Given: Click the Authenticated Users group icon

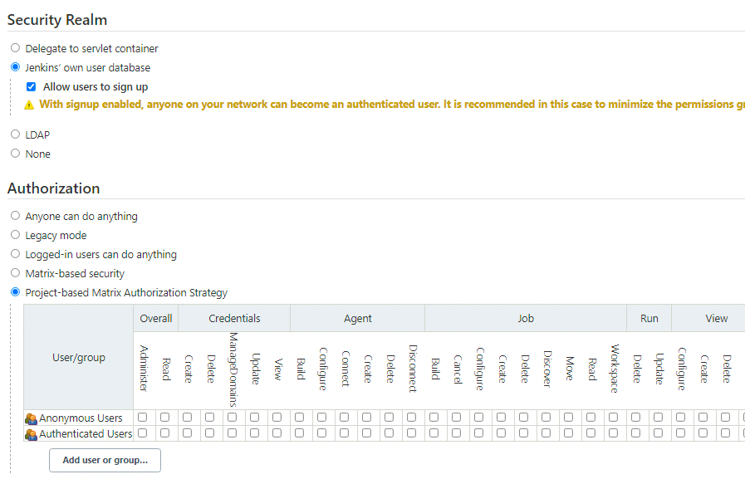Looking at the screenshot, I should click(31, 434).
